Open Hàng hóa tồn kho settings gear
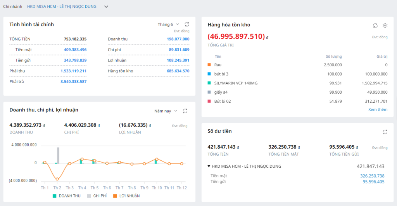 [x=385, y=25]
